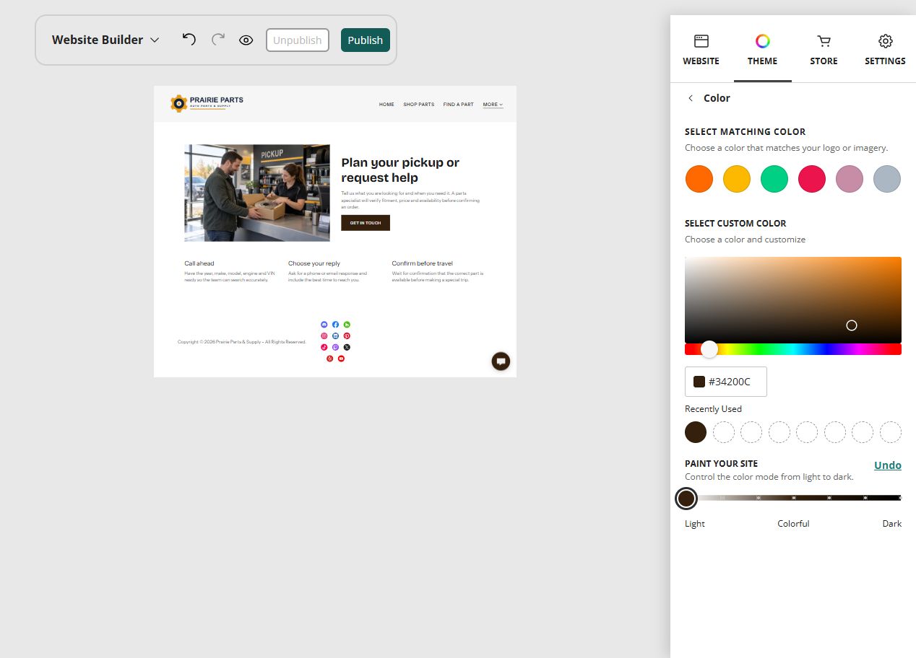Open the Website Builder dropdown menu

tap(105, 40)
